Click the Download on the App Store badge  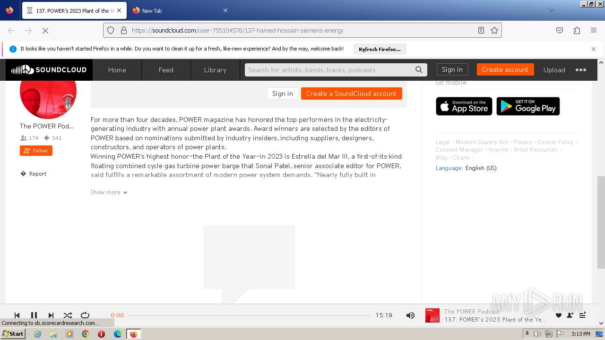pos(464,106)
